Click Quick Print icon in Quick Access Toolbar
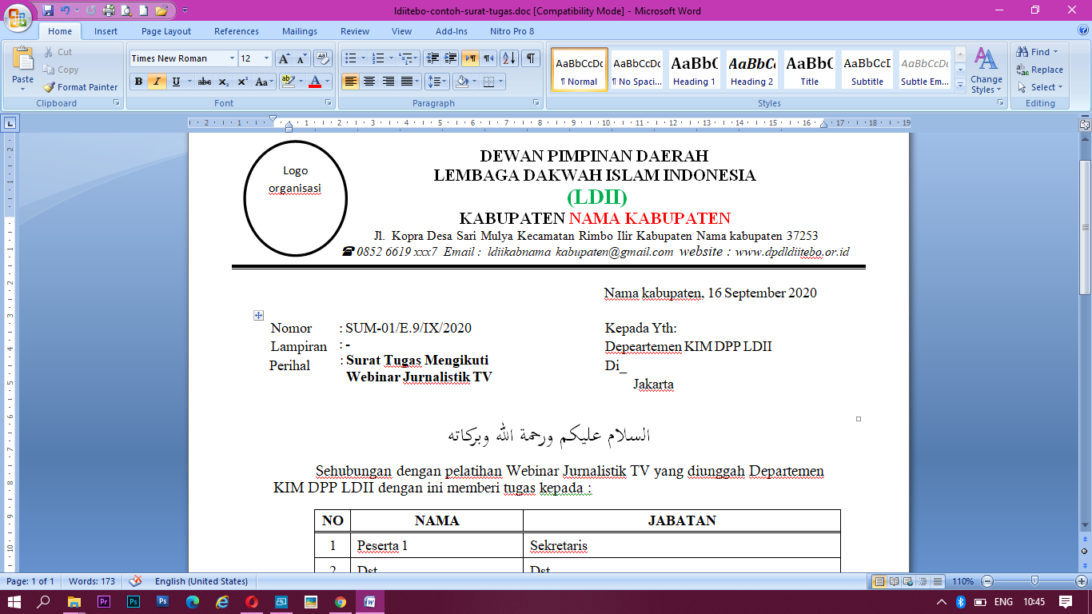The width and height of the screenshot is (1092, 614). tap(109, 10)
